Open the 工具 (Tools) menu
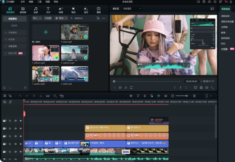235x162 pixels. (x=40, y=2)
